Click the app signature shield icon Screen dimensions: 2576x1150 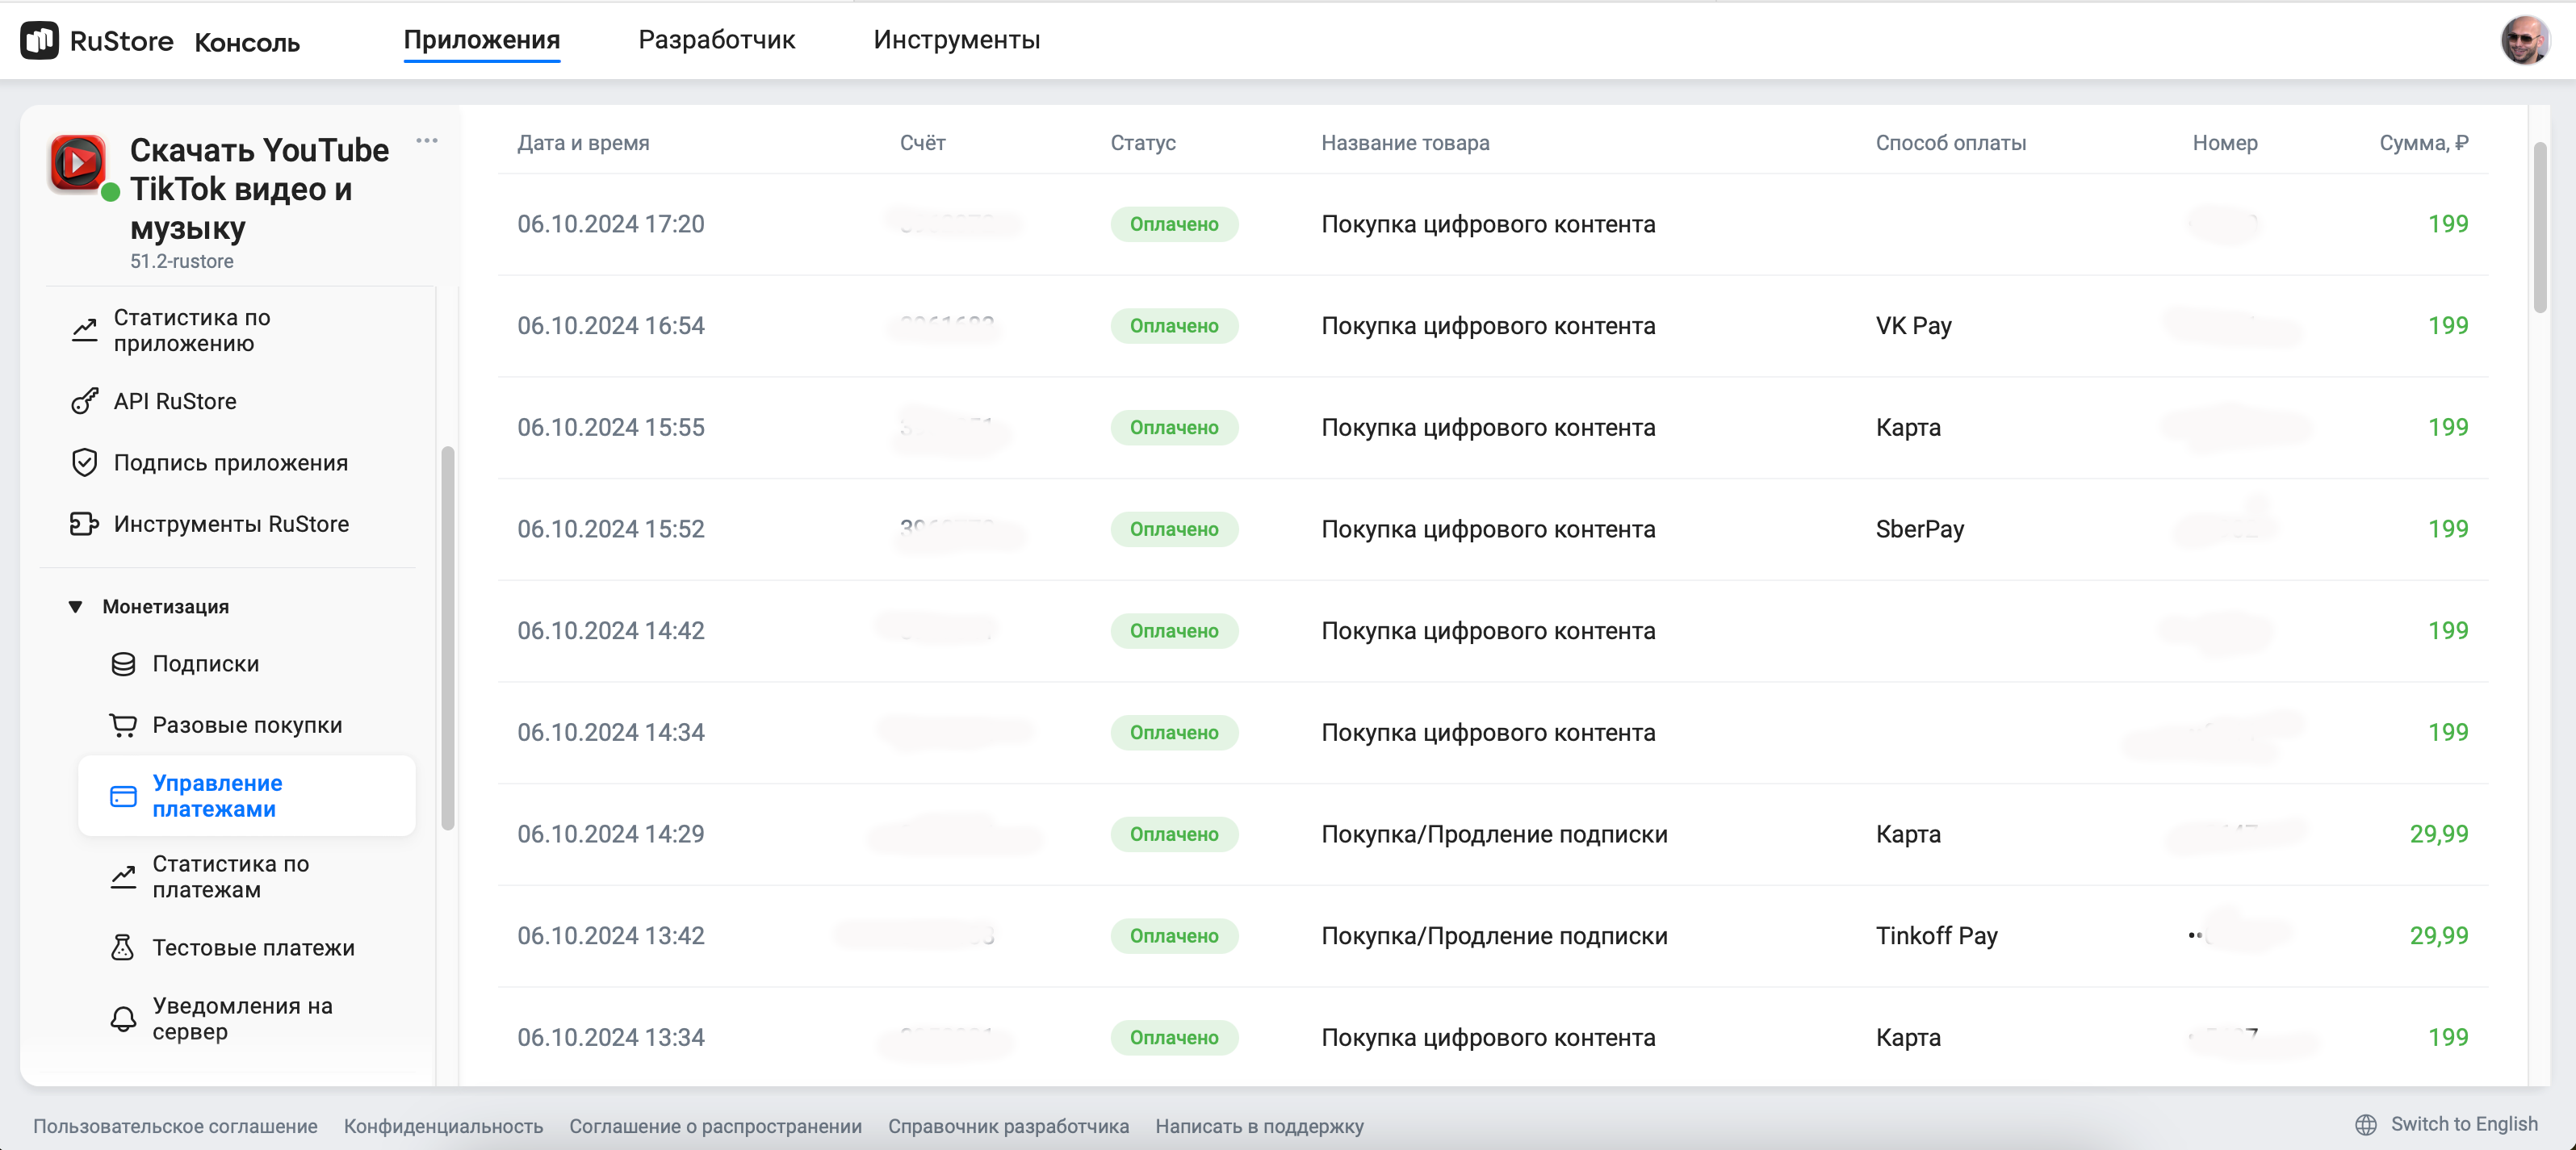pyautogui.click(x=85, y=462)
